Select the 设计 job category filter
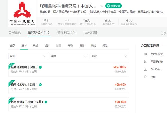Viewport: 167px width, 113px height. point(47,46)
